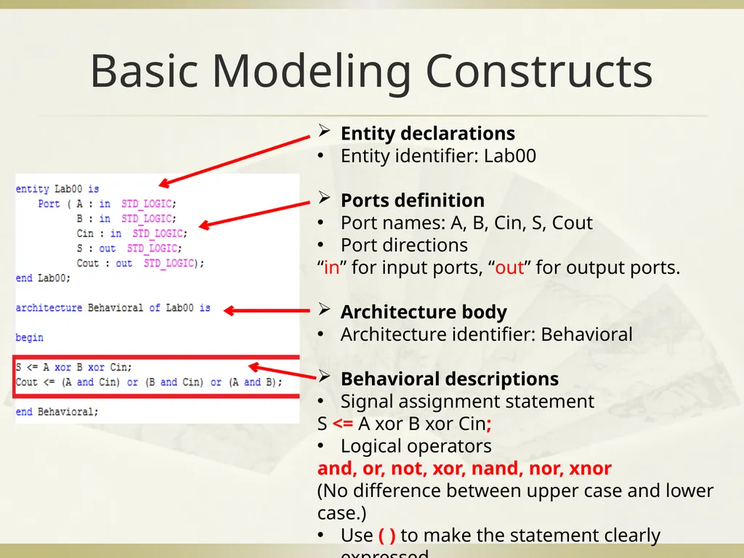Click "Architecture identifier: Behavioral" bullet
This screenshot has height=558, width=744.
(486, 334)
